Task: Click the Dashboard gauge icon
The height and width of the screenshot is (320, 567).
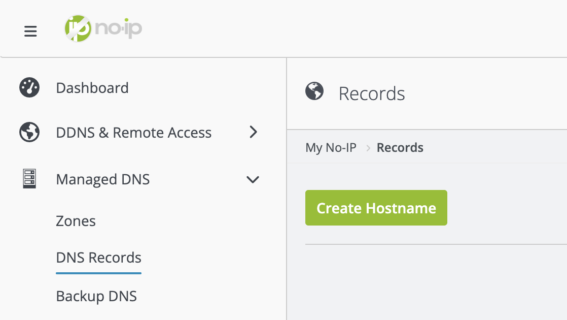Action: (x=29, y=88)
